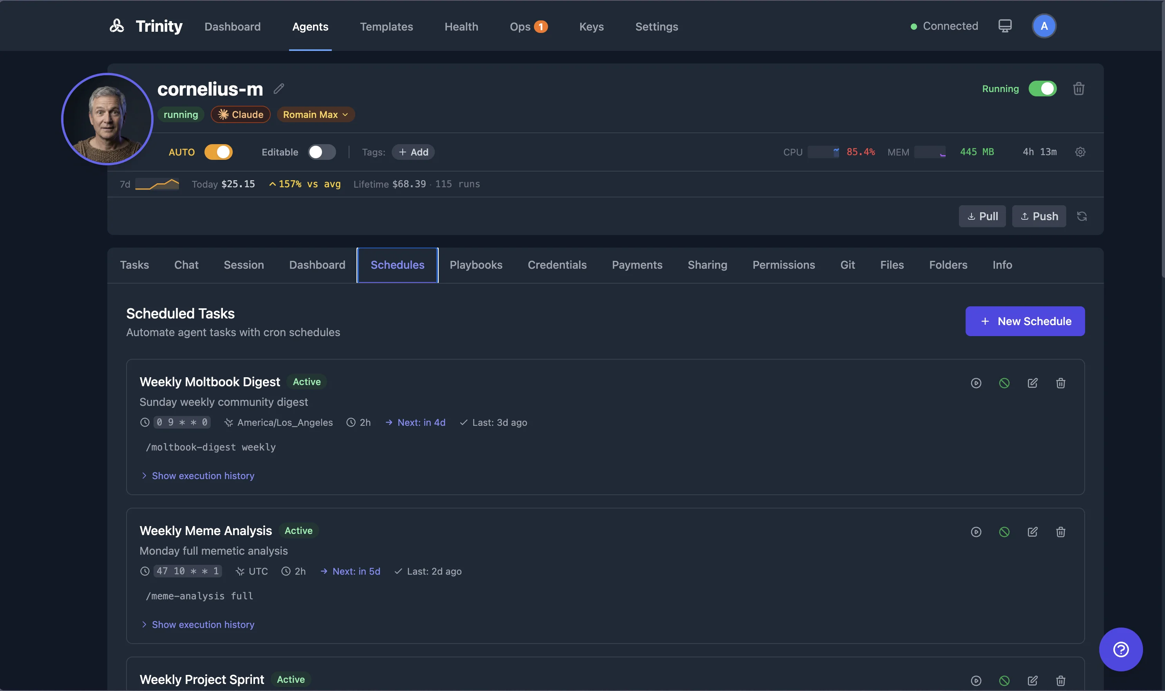Viewport: 1165px width, 691px height.
Task: Open the Keys nav item
Action: tap(592, 27)
